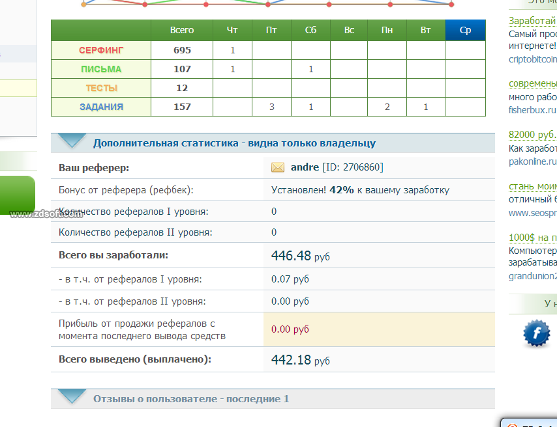Open the 1000$ ad title link
Image resolution: width=557 pixels, height=427 pixels.
pos(532,238)
